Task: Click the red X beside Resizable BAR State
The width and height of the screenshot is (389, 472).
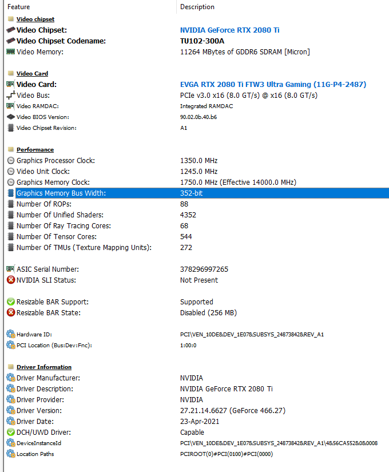Action: coord(10,312)
